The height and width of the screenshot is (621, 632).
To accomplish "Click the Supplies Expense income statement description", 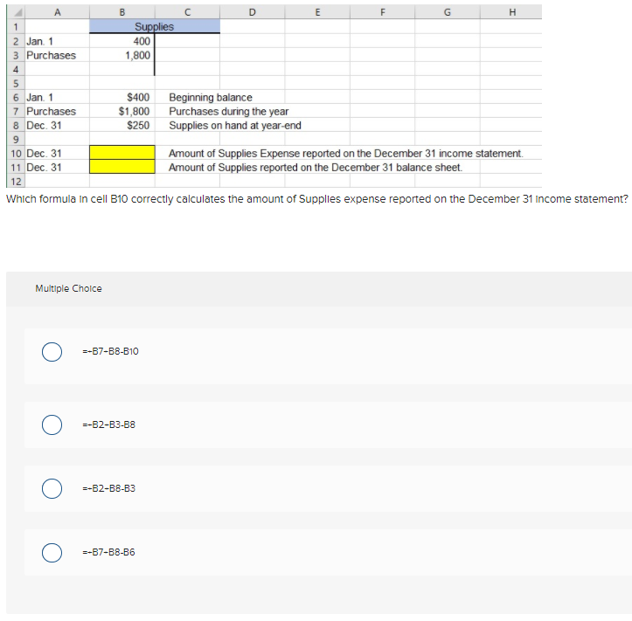I will [x=346, y=154].
